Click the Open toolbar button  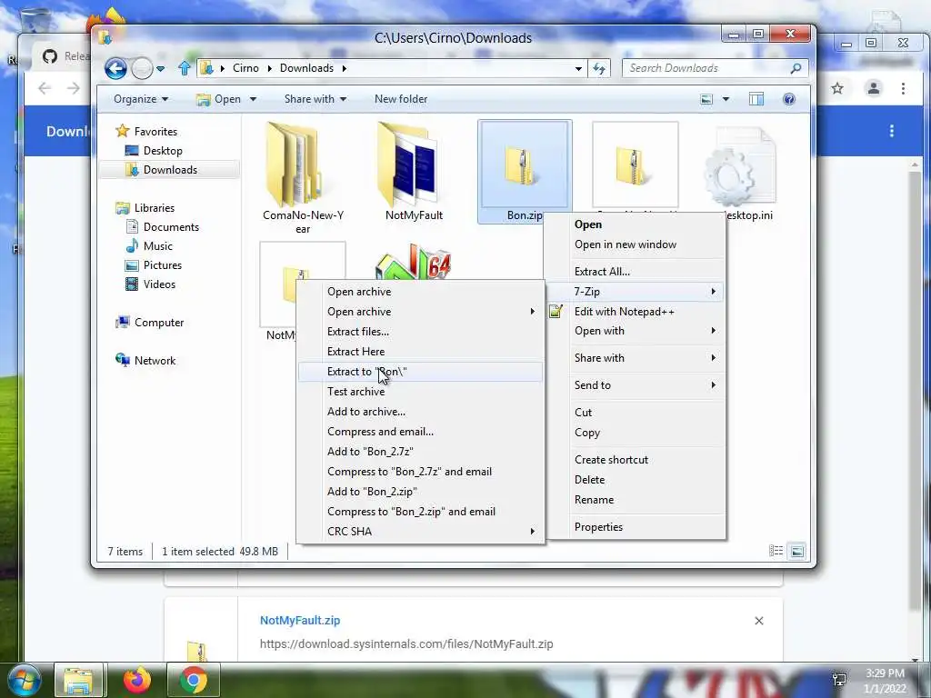pyautogui.click(x=218, y=99)
